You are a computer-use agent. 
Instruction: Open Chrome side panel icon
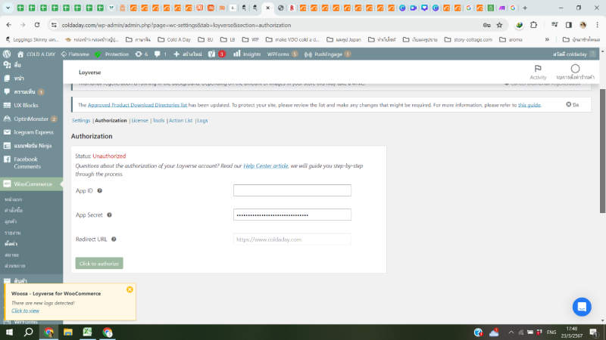click(x=569, y=25)
